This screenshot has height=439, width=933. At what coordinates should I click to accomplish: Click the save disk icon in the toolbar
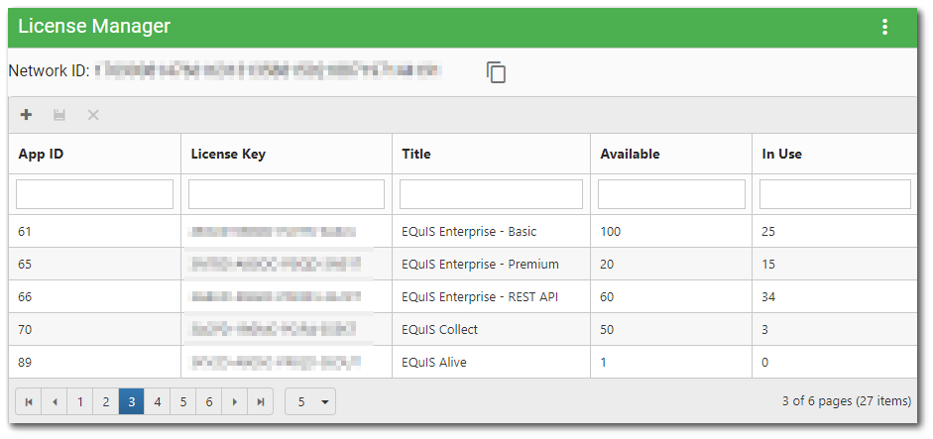59,115
